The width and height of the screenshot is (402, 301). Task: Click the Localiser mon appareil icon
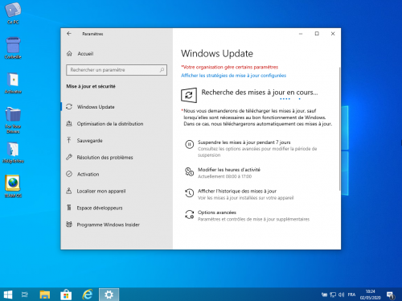coord(69,191)
